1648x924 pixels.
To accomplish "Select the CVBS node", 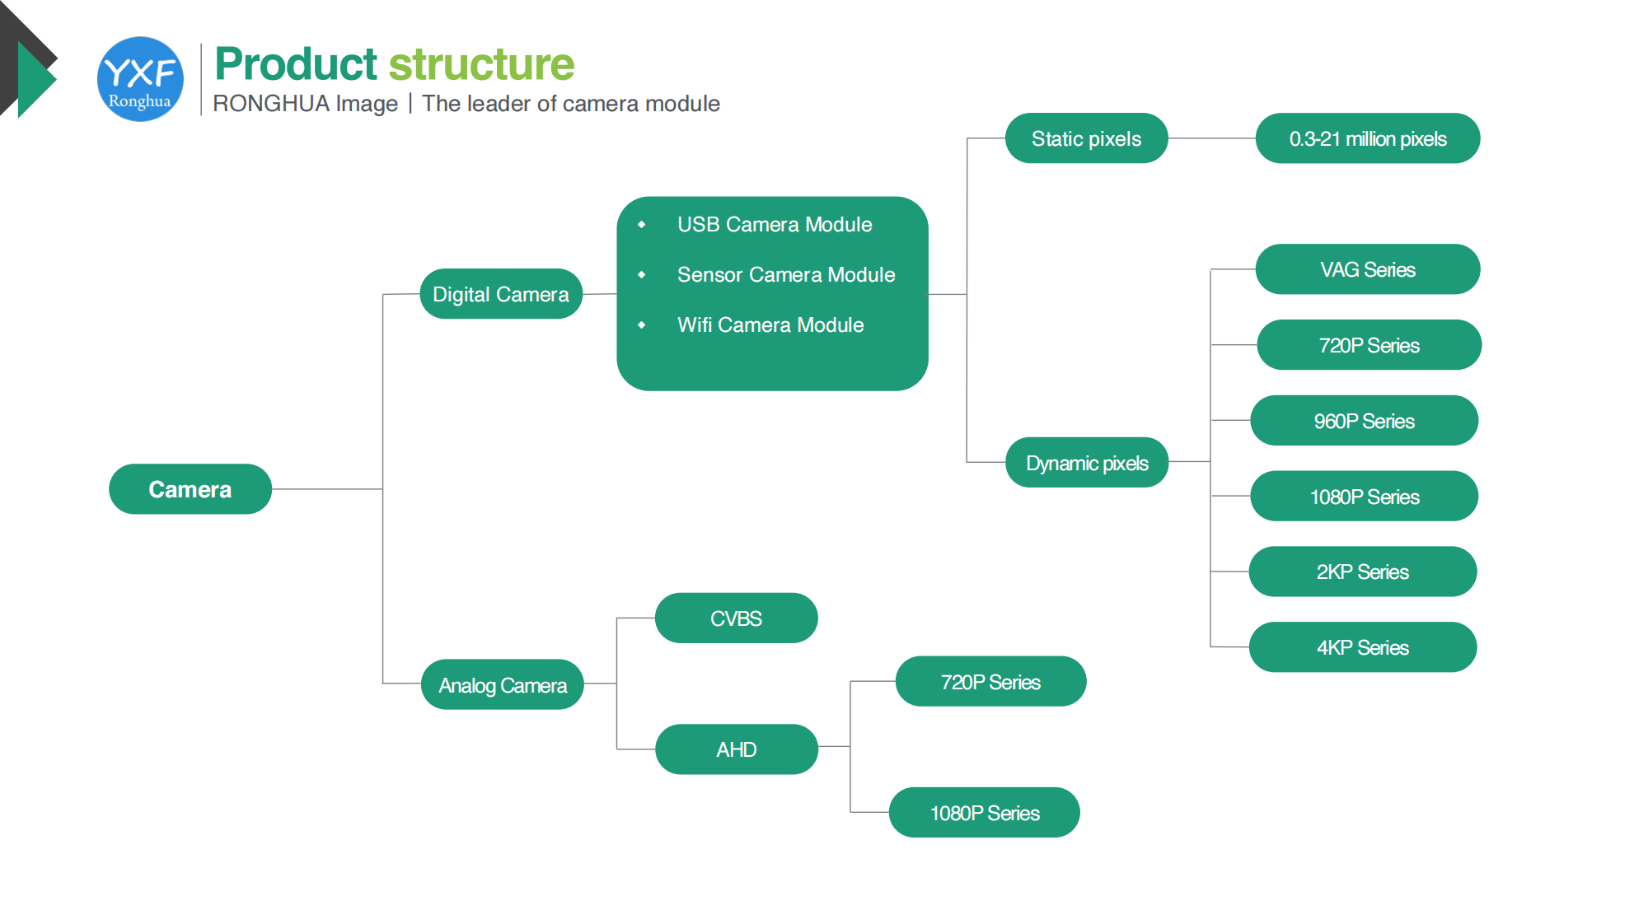I will [736, 618].
